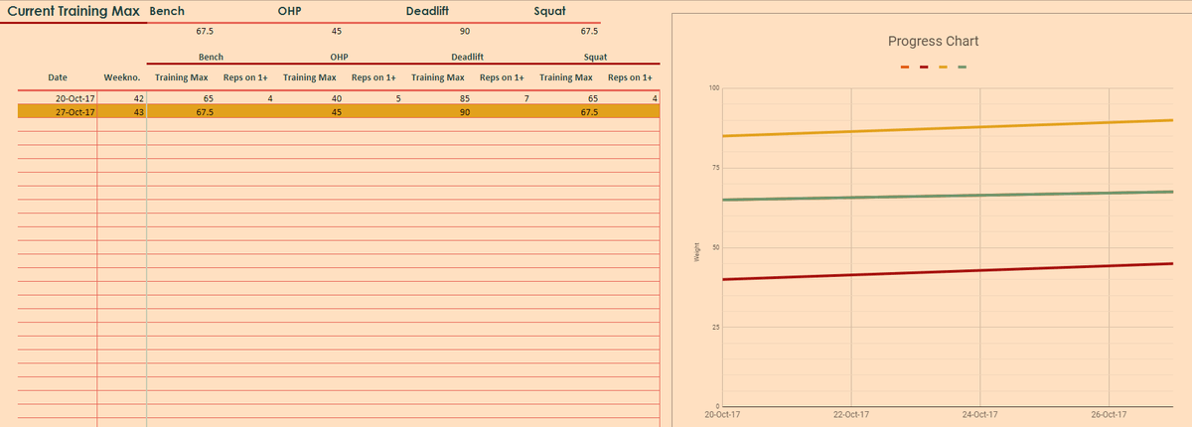Click Deadlift reps value 7 in 20-Oct-17 row
The width and height of the screenshot is (1192, 427).
(x=526, y=98)
